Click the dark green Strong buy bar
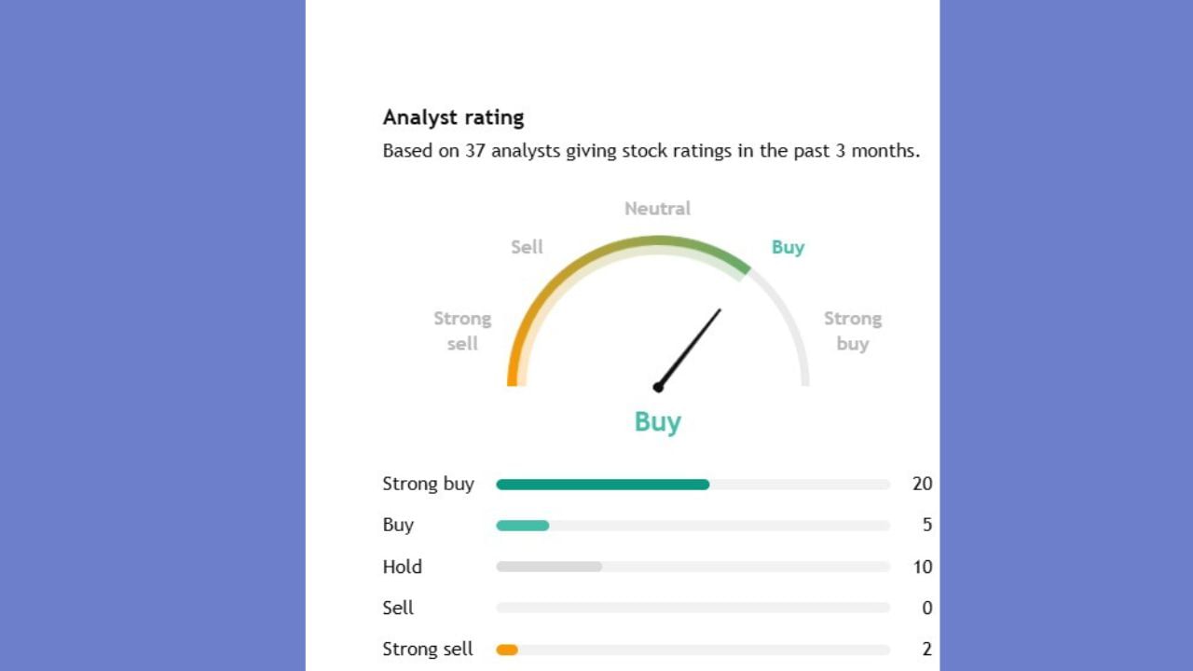The height and width of the screenshot is (671, 1193). coord(602,485)
